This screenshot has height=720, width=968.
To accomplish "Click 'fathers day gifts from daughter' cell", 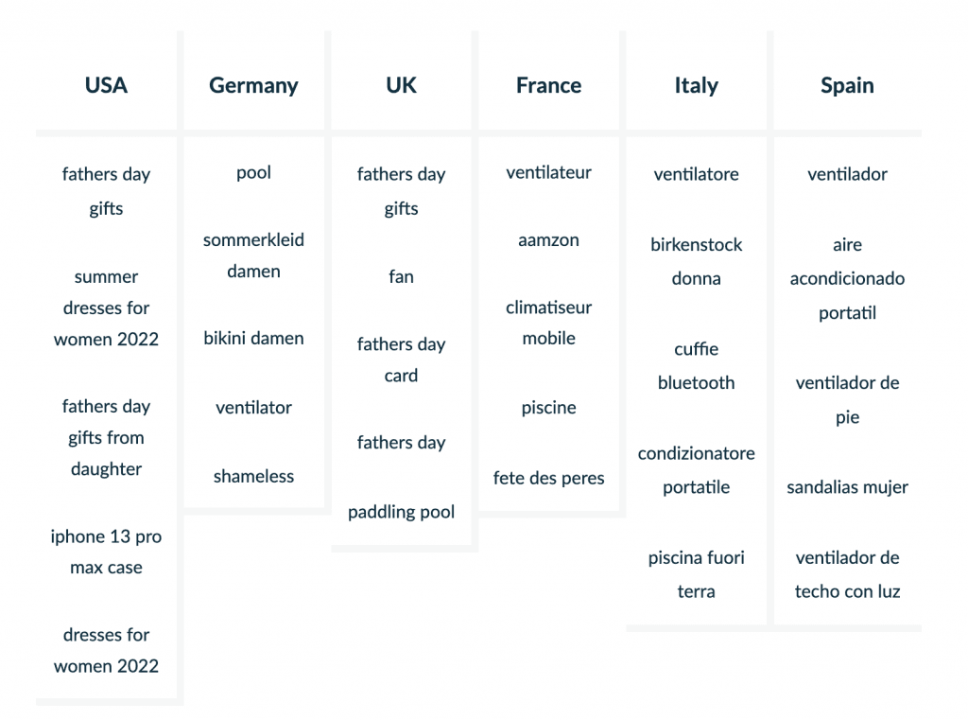I will tap(106, 438).
